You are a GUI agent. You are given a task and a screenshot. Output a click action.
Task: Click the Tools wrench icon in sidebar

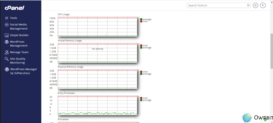pos(7,18)
